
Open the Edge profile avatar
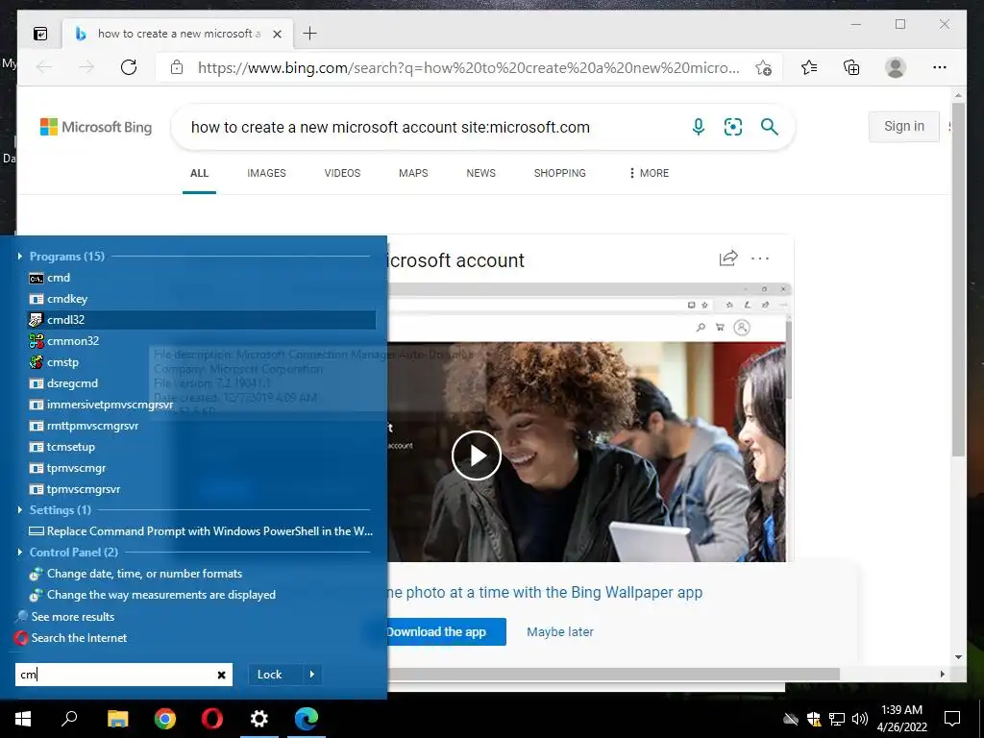click(896, 67)
